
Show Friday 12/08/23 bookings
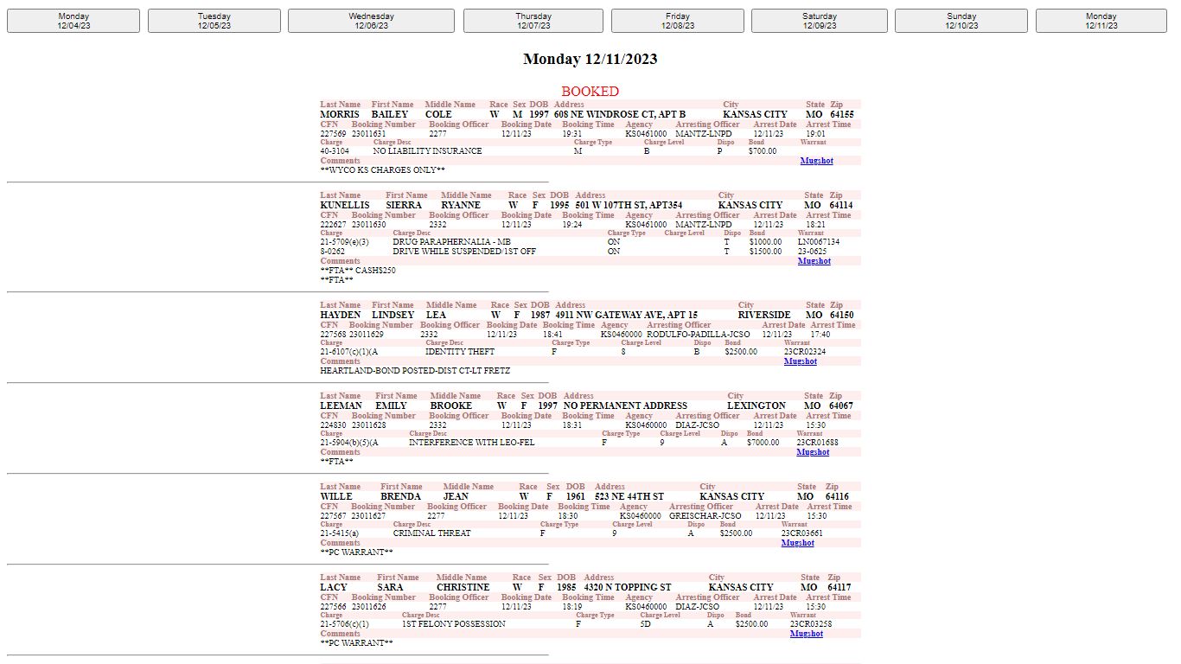(x=678, y=21)
